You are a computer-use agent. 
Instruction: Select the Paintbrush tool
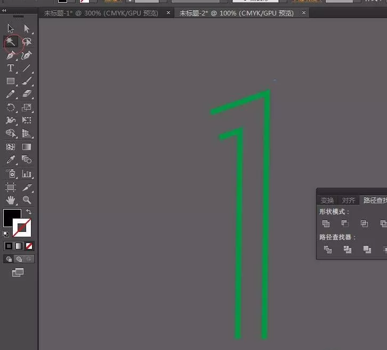[27, 81]
